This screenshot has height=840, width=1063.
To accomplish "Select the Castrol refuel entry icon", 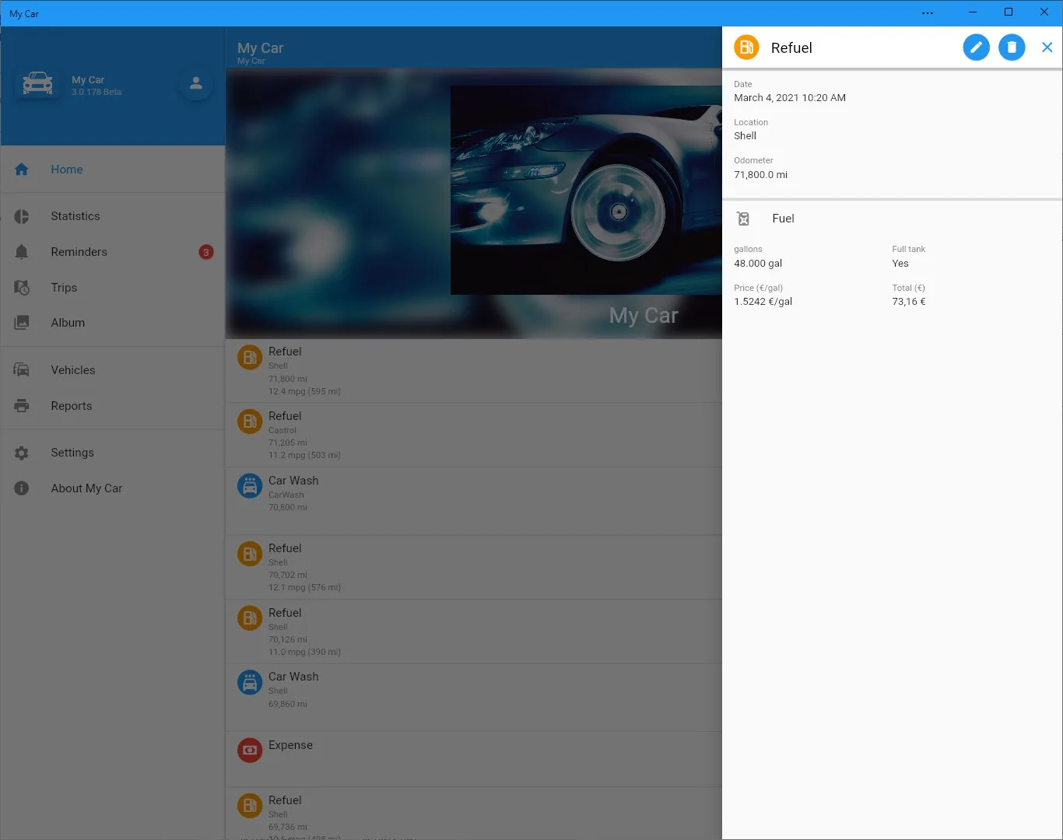I will click(x=250, y=422).
